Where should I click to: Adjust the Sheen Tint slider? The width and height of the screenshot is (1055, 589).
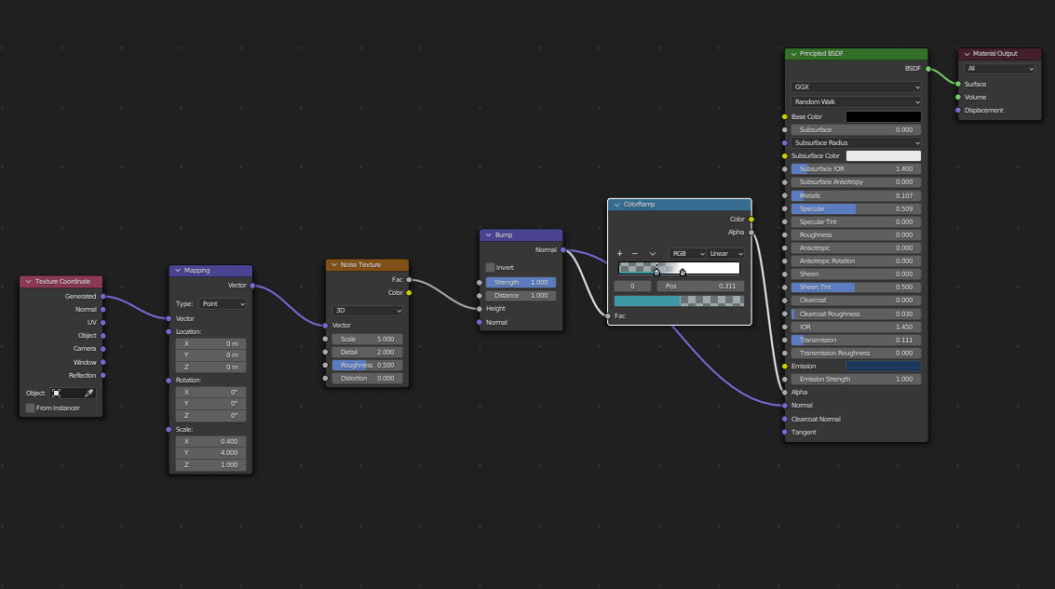(x=856, y=288)
